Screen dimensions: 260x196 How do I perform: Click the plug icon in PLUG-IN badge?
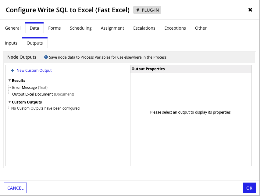[x=138, y=10]
